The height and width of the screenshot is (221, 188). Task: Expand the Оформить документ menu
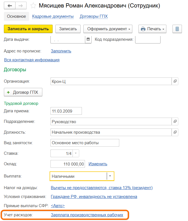pyautogui.click(x=108, y=29)
